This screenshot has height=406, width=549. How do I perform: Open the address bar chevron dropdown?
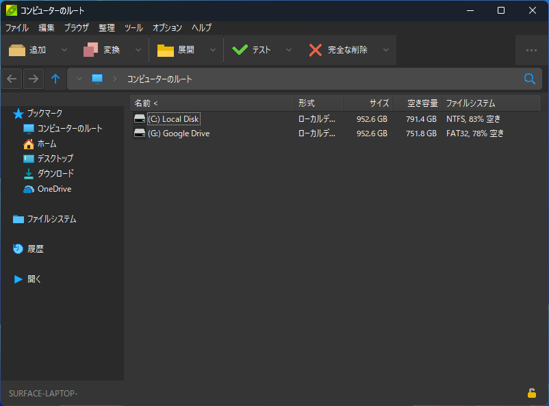(x=79, y=79)
